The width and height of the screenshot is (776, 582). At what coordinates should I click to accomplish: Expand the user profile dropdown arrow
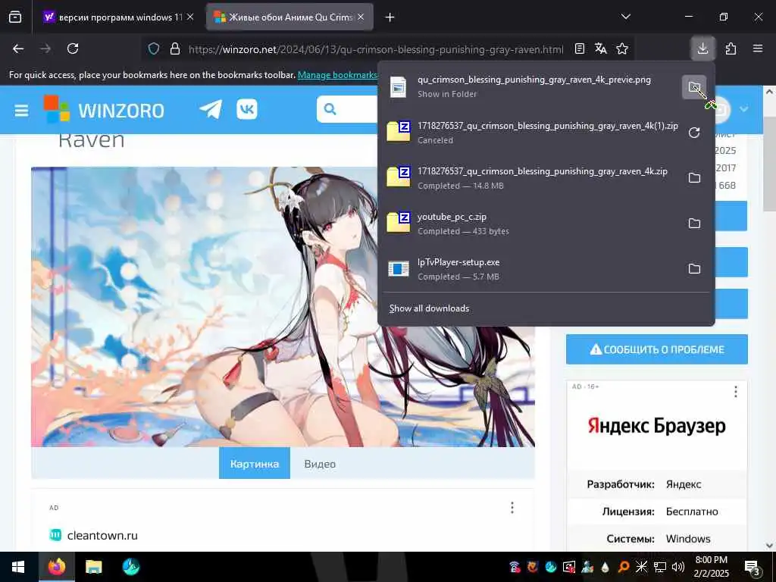(x=744, y=109)
